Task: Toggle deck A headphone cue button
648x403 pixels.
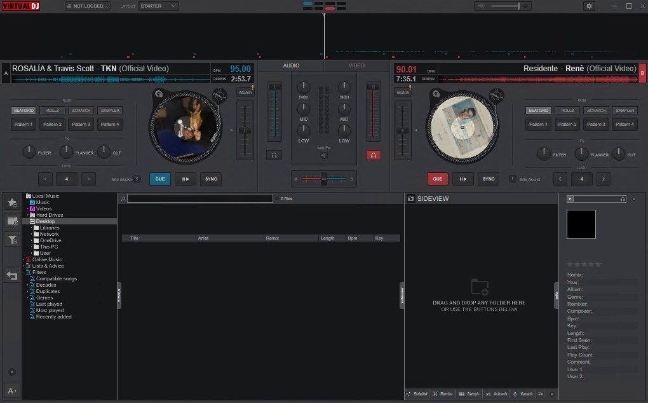Action: click(274, 155)
